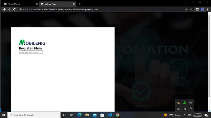Screen dimensions: 211x118
Task: Launch Microsoft Edge from the taskbar
Action: coord(79,115)
